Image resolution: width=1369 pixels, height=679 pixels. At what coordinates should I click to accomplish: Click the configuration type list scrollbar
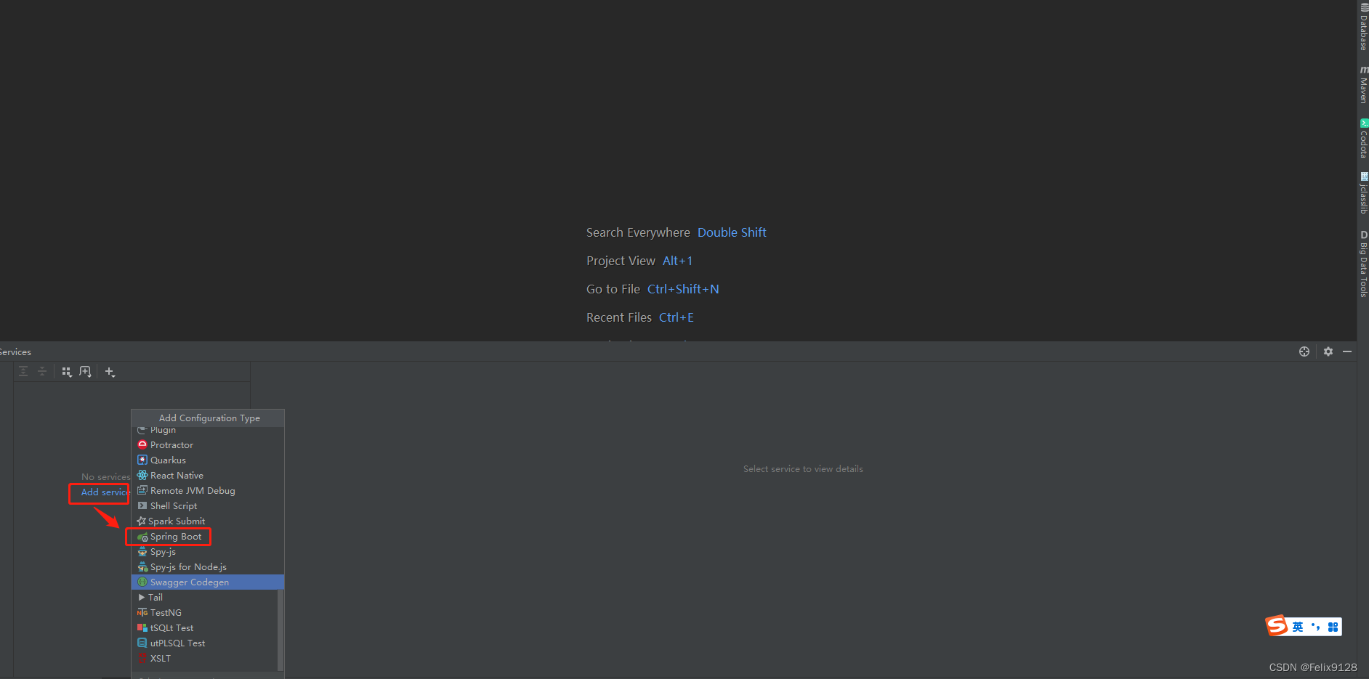coord(280,630)
